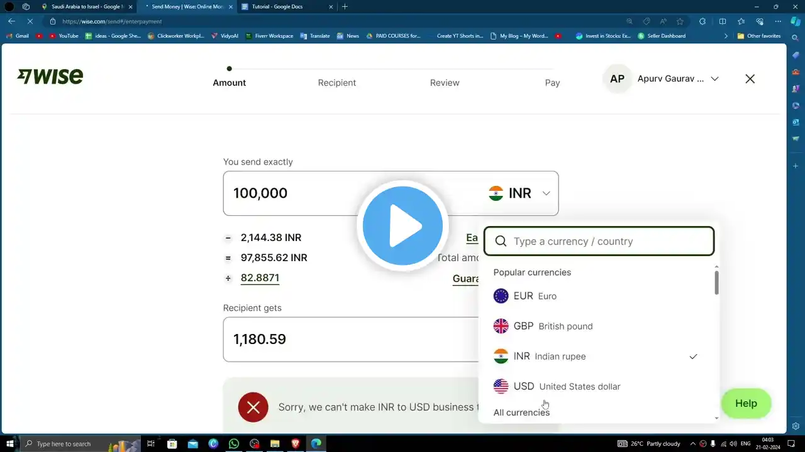Open the YouTube bookmark
805x452 pixels.
click(64, 36)
